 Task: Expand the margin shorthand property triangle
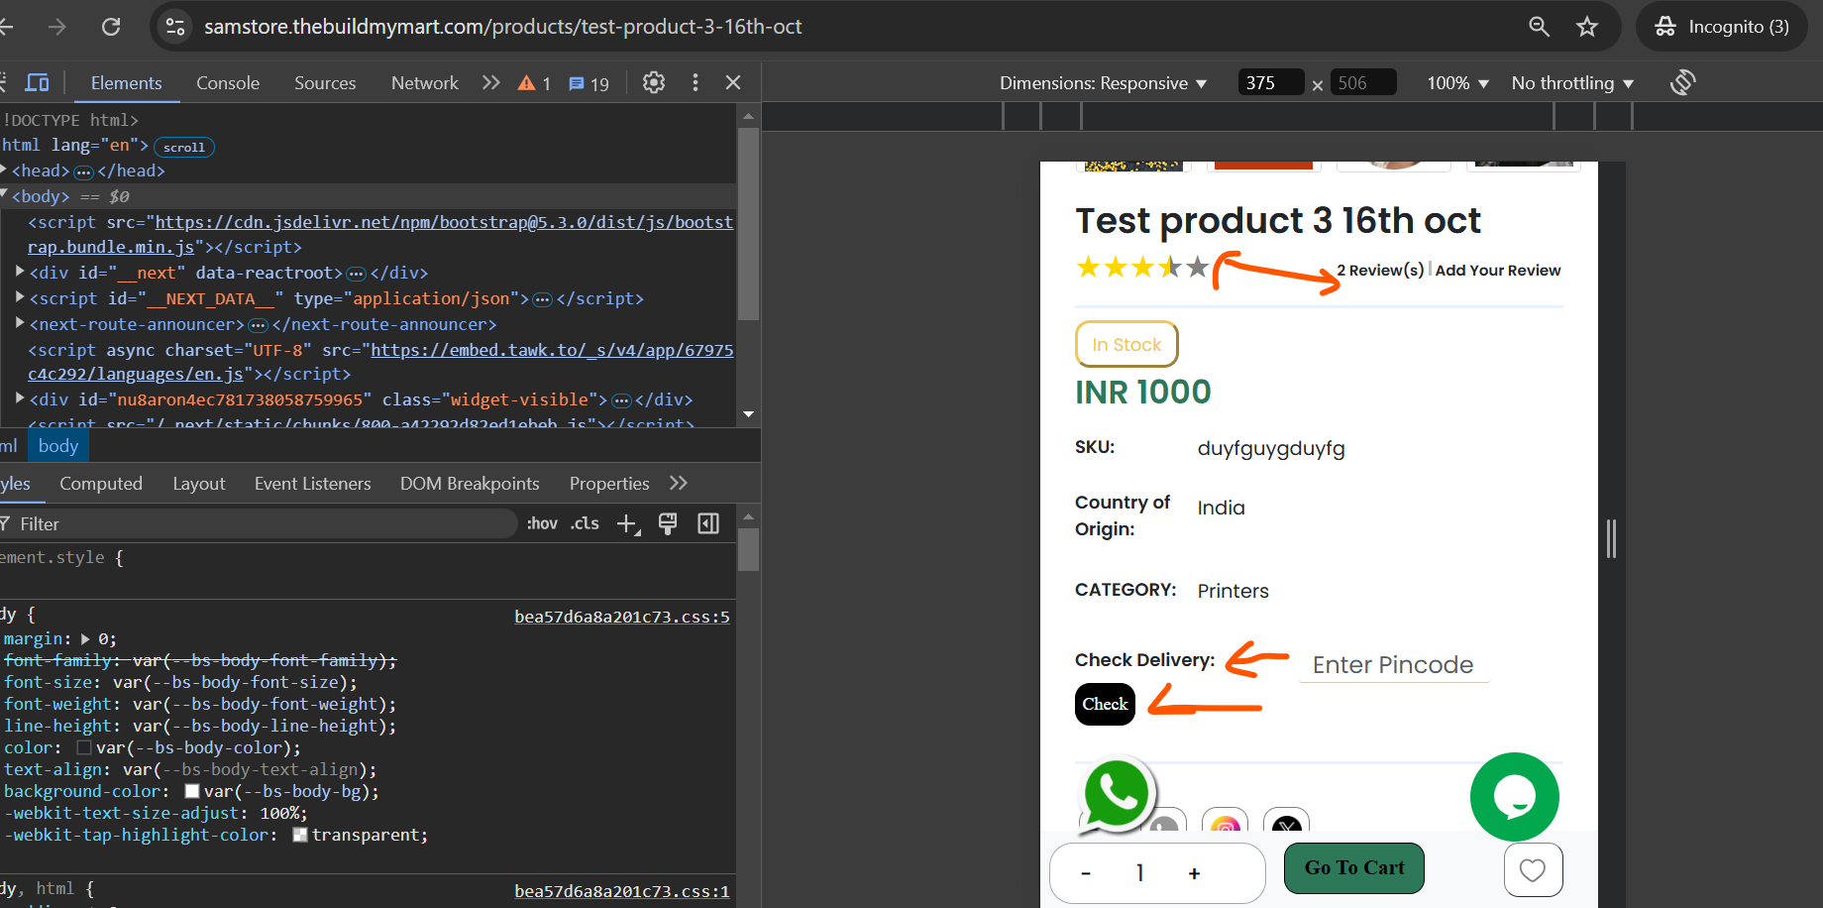[85, 639]
